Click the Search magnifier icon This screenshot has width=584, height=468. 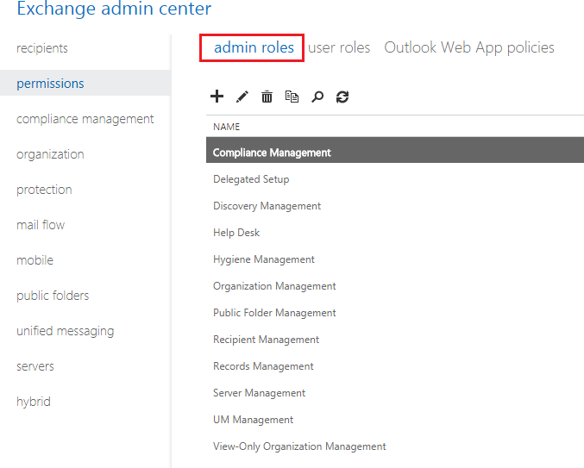coord(317,97)
